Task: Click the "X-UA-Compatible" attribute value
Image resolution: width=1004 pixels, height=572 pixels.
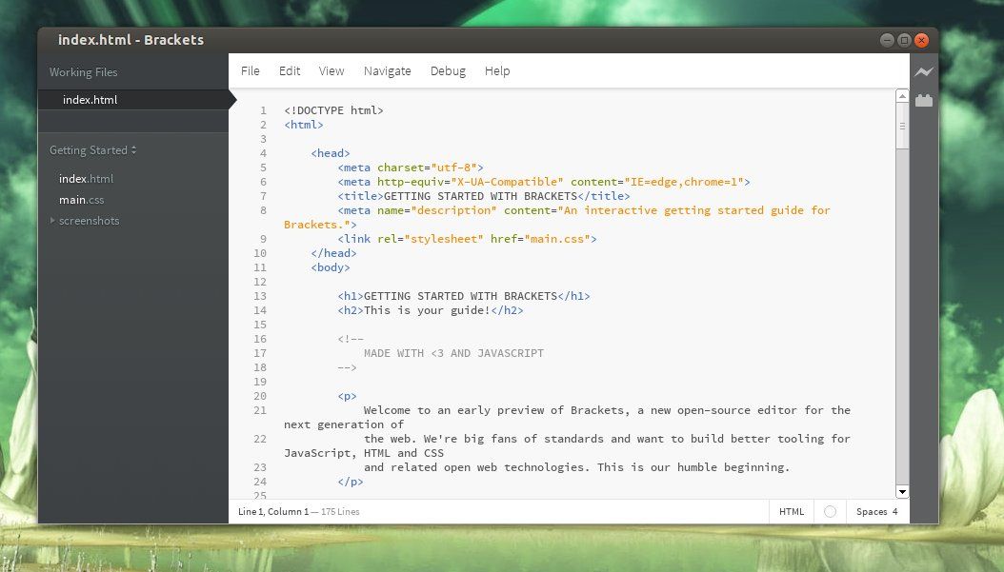Action: 507,182
